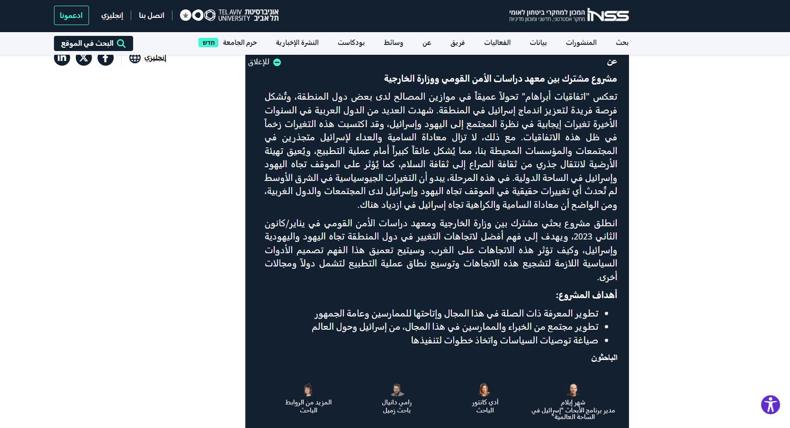
Task: Click the 'أهداف المشروع:' heading
Action: coord(586,295)
